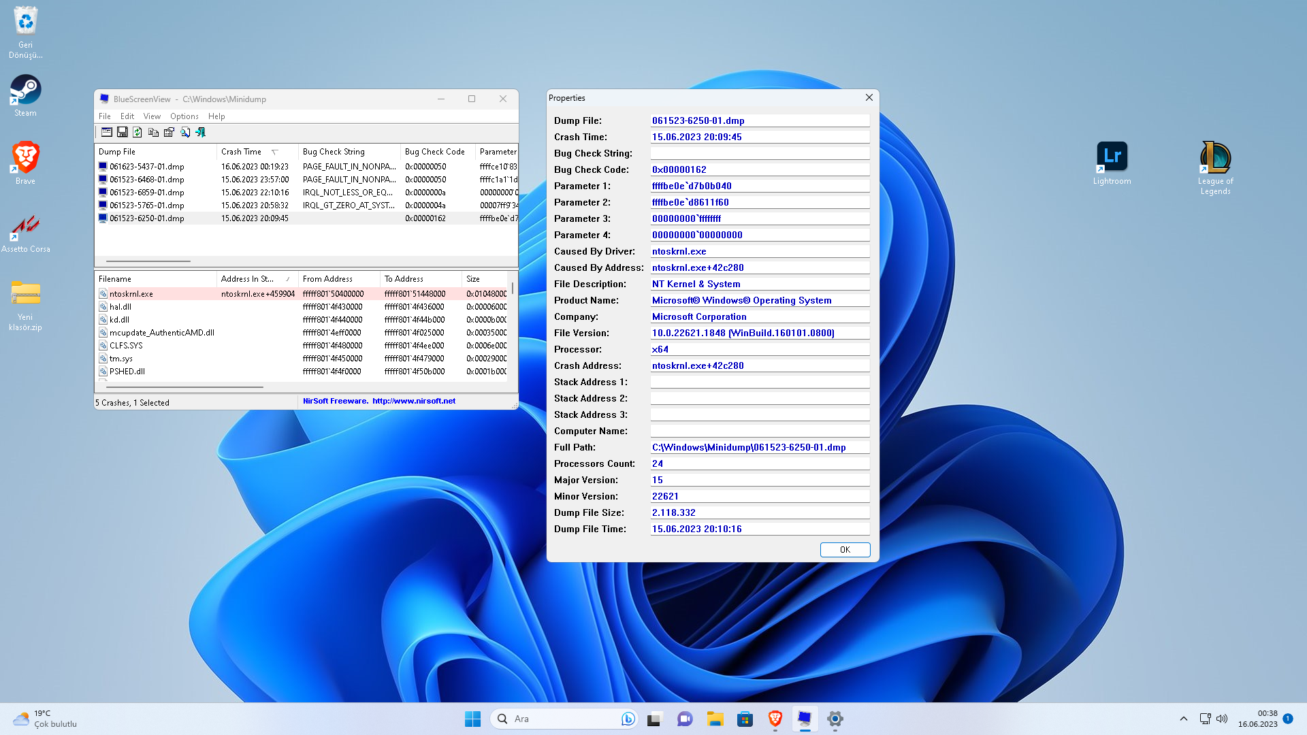1307x735 pixels.
Task: Sort by Address In Stack column header
Action: pyautogui.click(x=248, y=279)
